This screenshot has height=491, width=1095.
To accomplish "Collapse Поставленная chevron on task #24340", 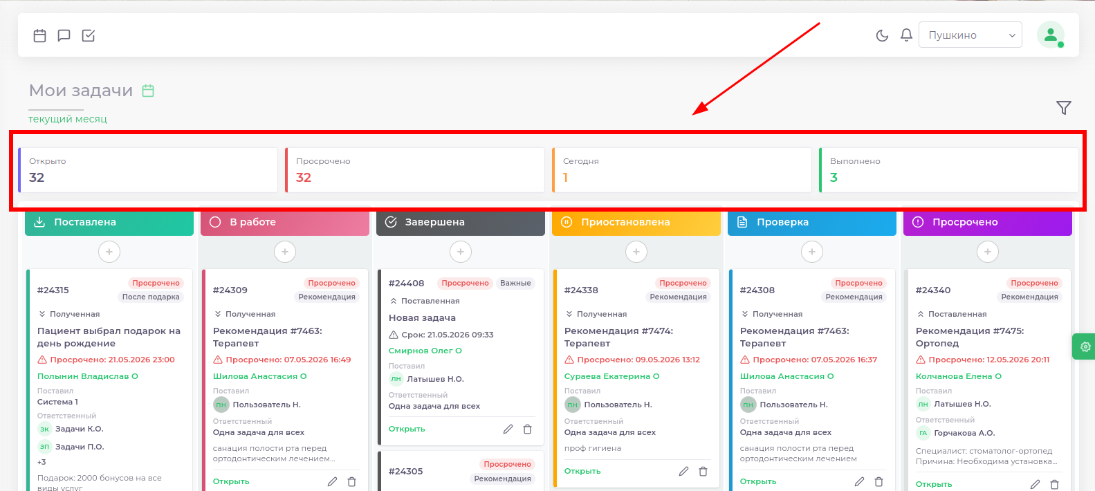I will [x=921, y=314].
